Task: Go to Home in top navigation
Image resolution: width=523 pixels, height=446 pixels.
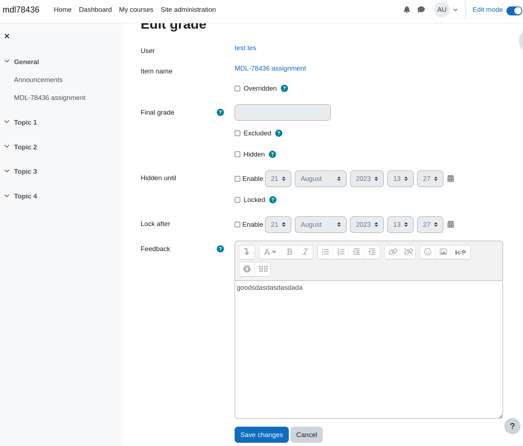Action: pyautogui.click(x=63, y=10)
